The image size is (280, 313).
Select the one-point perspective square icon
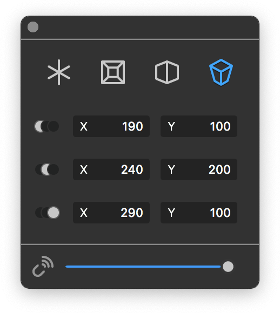(x=113, y=72)
